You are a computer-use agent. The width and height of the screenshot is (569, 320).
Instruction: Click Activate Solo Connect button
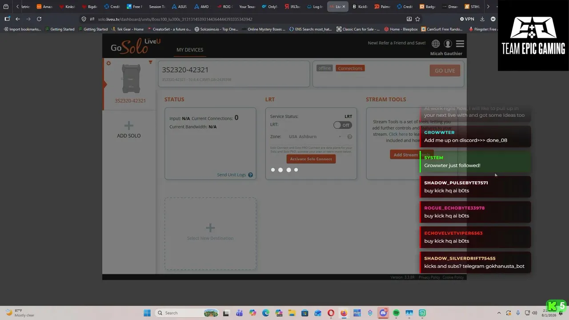coord(311,159)
